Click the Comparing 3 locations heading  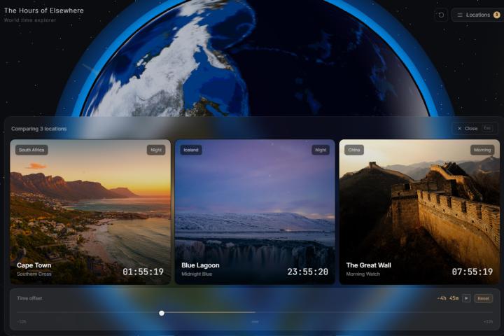tap(39, 129)
